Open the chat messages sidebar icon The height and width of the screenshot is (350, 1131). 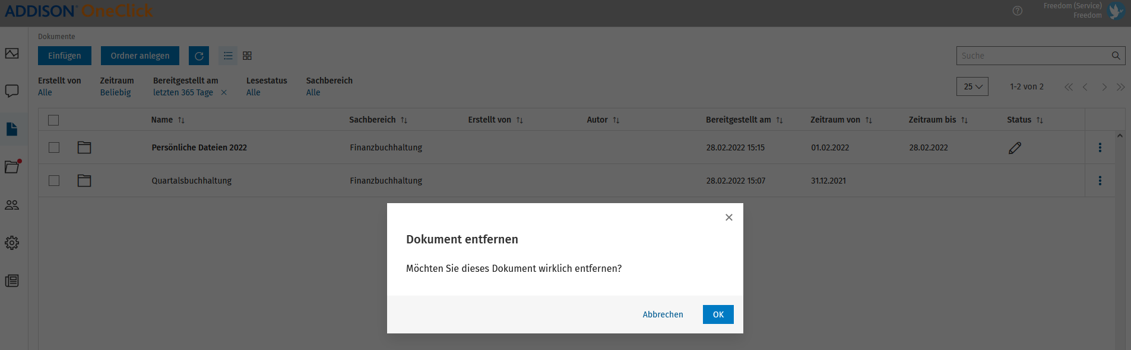point(12,91)
